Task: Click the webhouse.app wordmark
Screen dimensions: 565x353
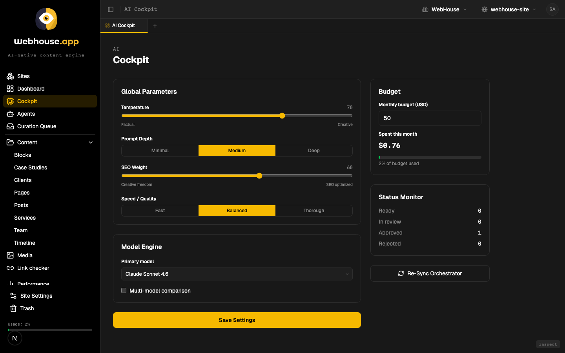Action: click(x=46, y=42)
